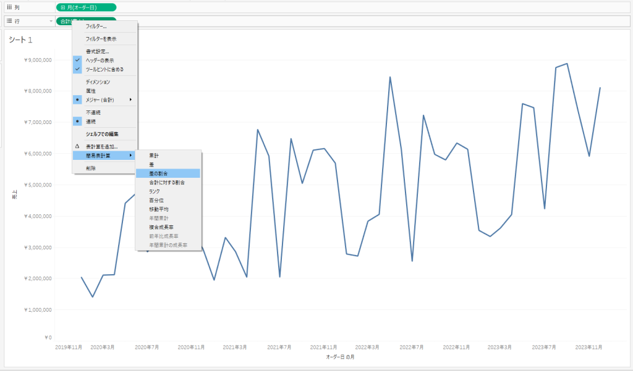This screenshot has height=371, width=633.
Task: Click the plus icon on 月(オーダー日) pill
Action: coord(63,7)
